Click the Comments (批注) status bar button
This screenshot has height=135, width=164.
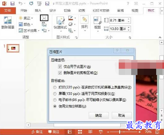tap(54, 132)
